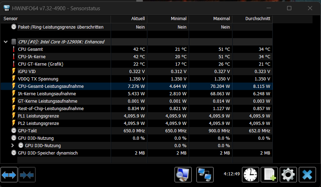Select the CPU Gesamt row label
This screenshot has width=321, height=187.
[30, 49]
